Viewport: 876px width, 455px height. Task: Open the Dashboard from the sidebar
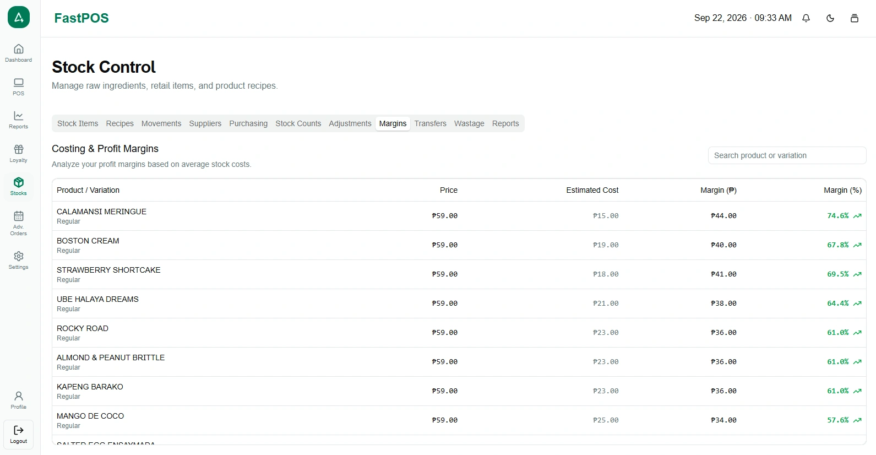point(19,53)
